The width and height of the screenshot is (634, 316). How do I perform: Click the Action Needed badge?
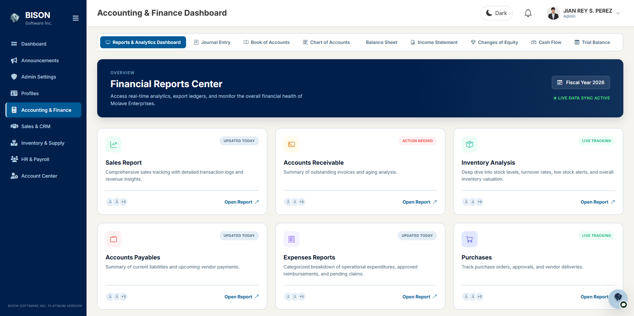click(x=418, y=141)
